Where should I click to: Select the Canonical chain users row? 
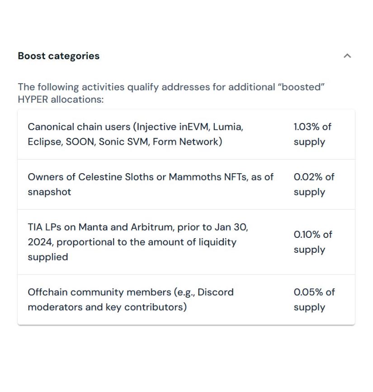tap(186, 134)
